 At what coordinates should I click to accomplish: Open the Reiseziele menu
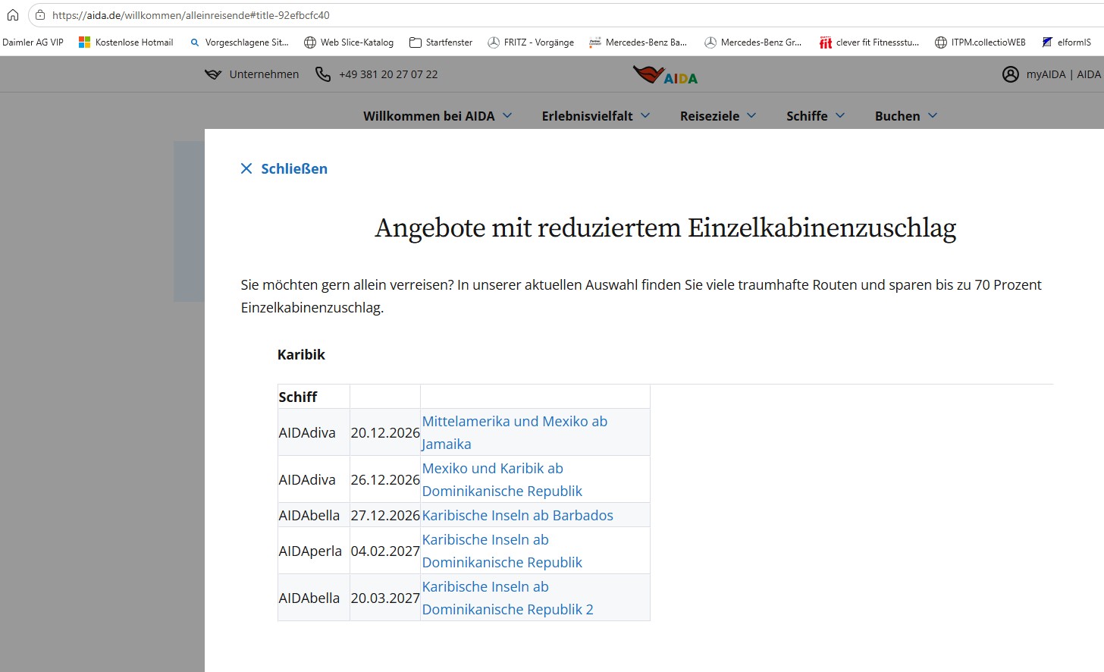click(710, 116)
